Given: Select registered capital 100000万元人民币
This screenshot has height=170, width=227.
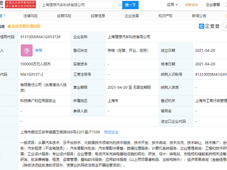Looking at the screenshot, I should click(35, 64).
